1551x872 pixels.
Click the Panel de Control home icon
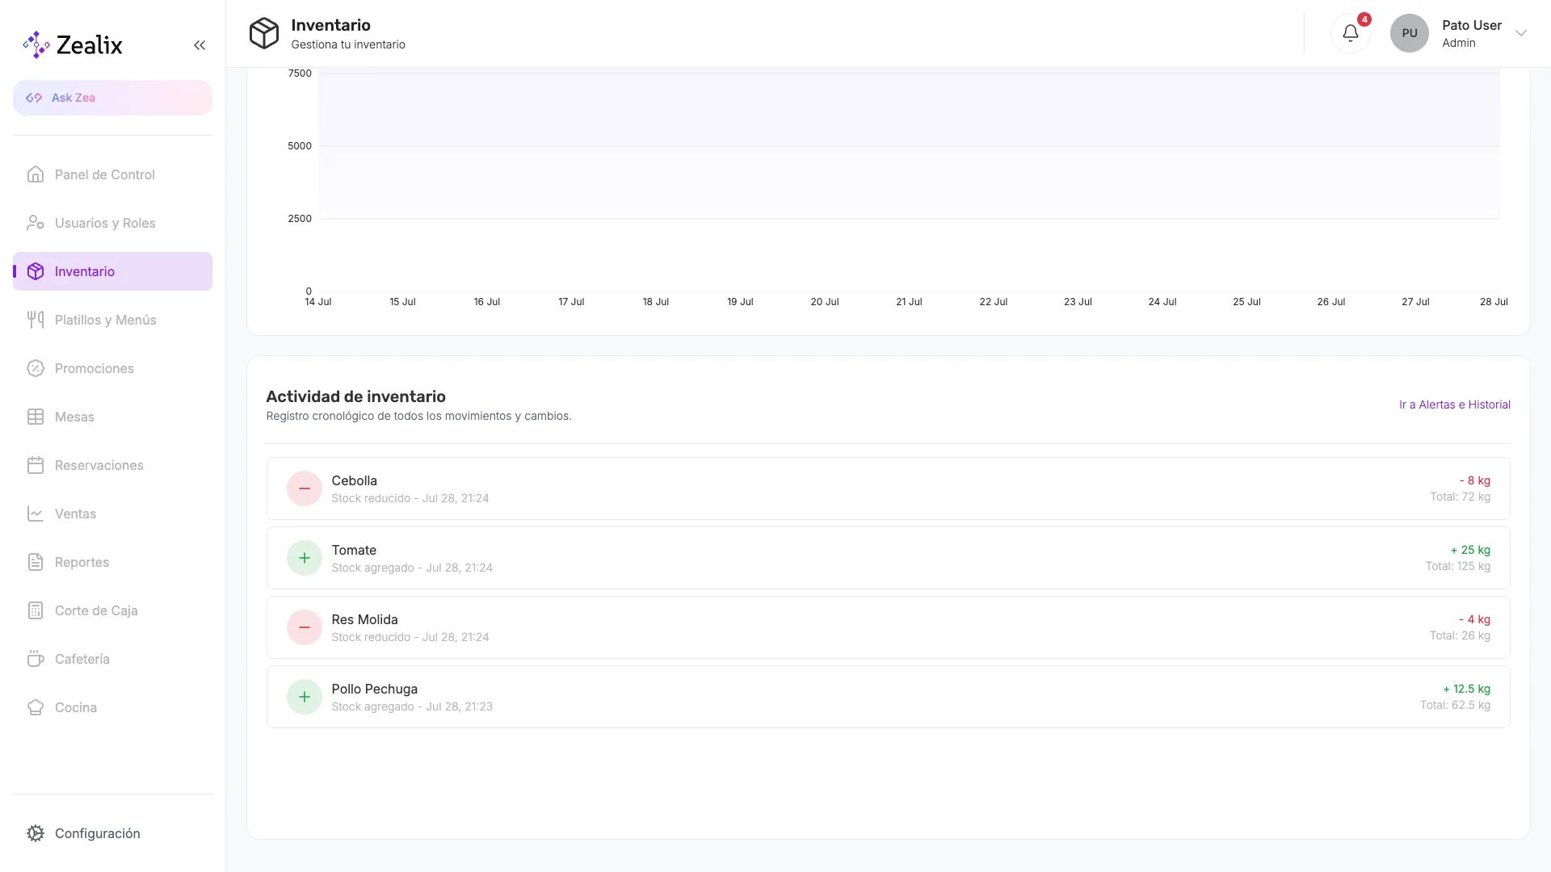[x=36, y=174]
